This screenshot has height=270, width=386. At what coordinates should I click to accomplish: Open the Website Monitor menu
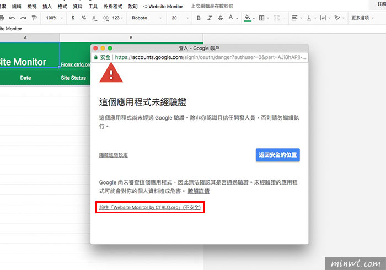tap(163, 7)
